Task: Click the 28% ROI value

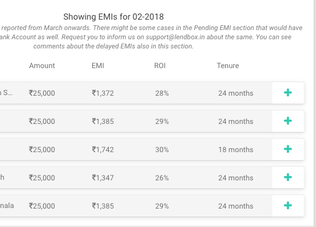Action: click(162, 93)
